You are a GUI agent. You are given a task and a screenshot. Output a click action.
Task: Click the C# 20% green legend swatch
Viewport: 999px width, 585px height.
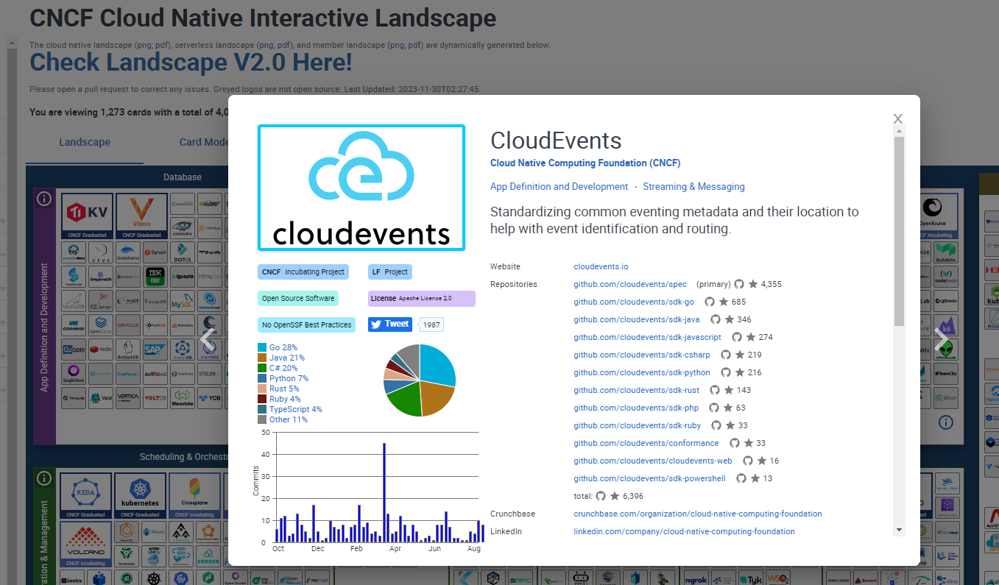(x=262, y=368)
